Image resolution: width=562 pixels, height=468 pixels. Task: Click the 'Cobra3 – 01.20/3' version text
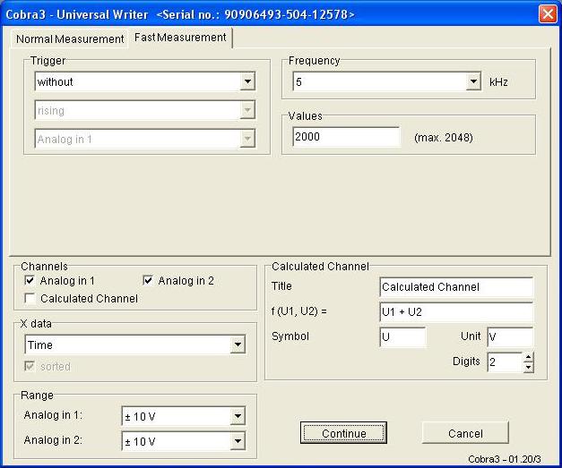[x=505, y=459]
